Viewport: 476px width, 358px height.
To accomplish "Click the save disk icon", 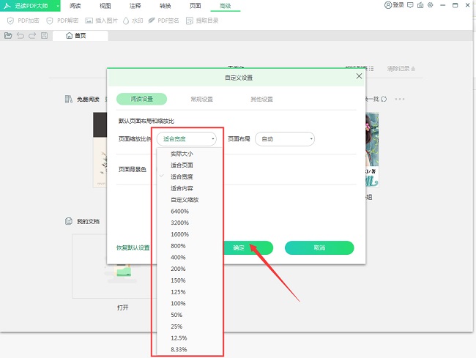I will pyautogui.click(x=45, y=35).
